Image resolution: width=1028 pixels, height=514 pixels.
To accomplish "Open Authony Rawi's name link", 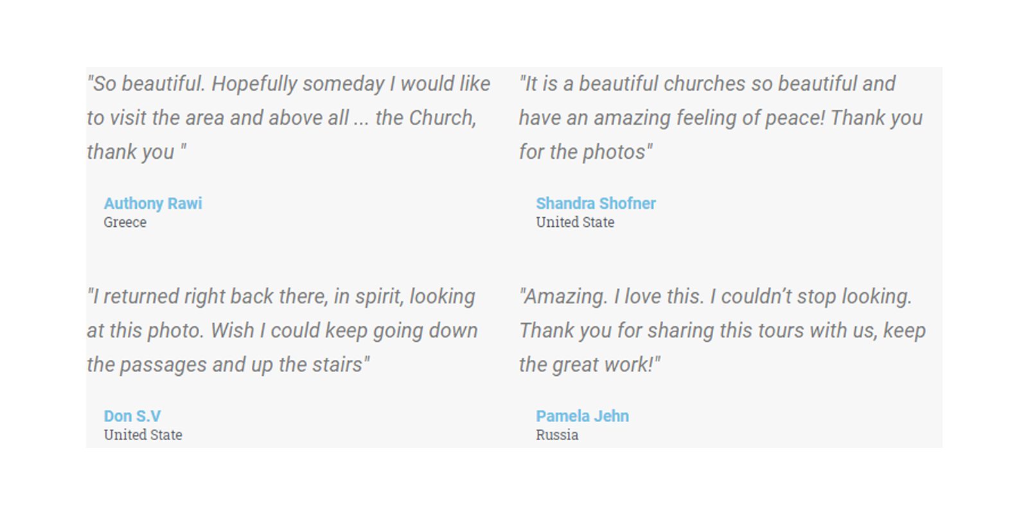I will (x=153, y=204).
